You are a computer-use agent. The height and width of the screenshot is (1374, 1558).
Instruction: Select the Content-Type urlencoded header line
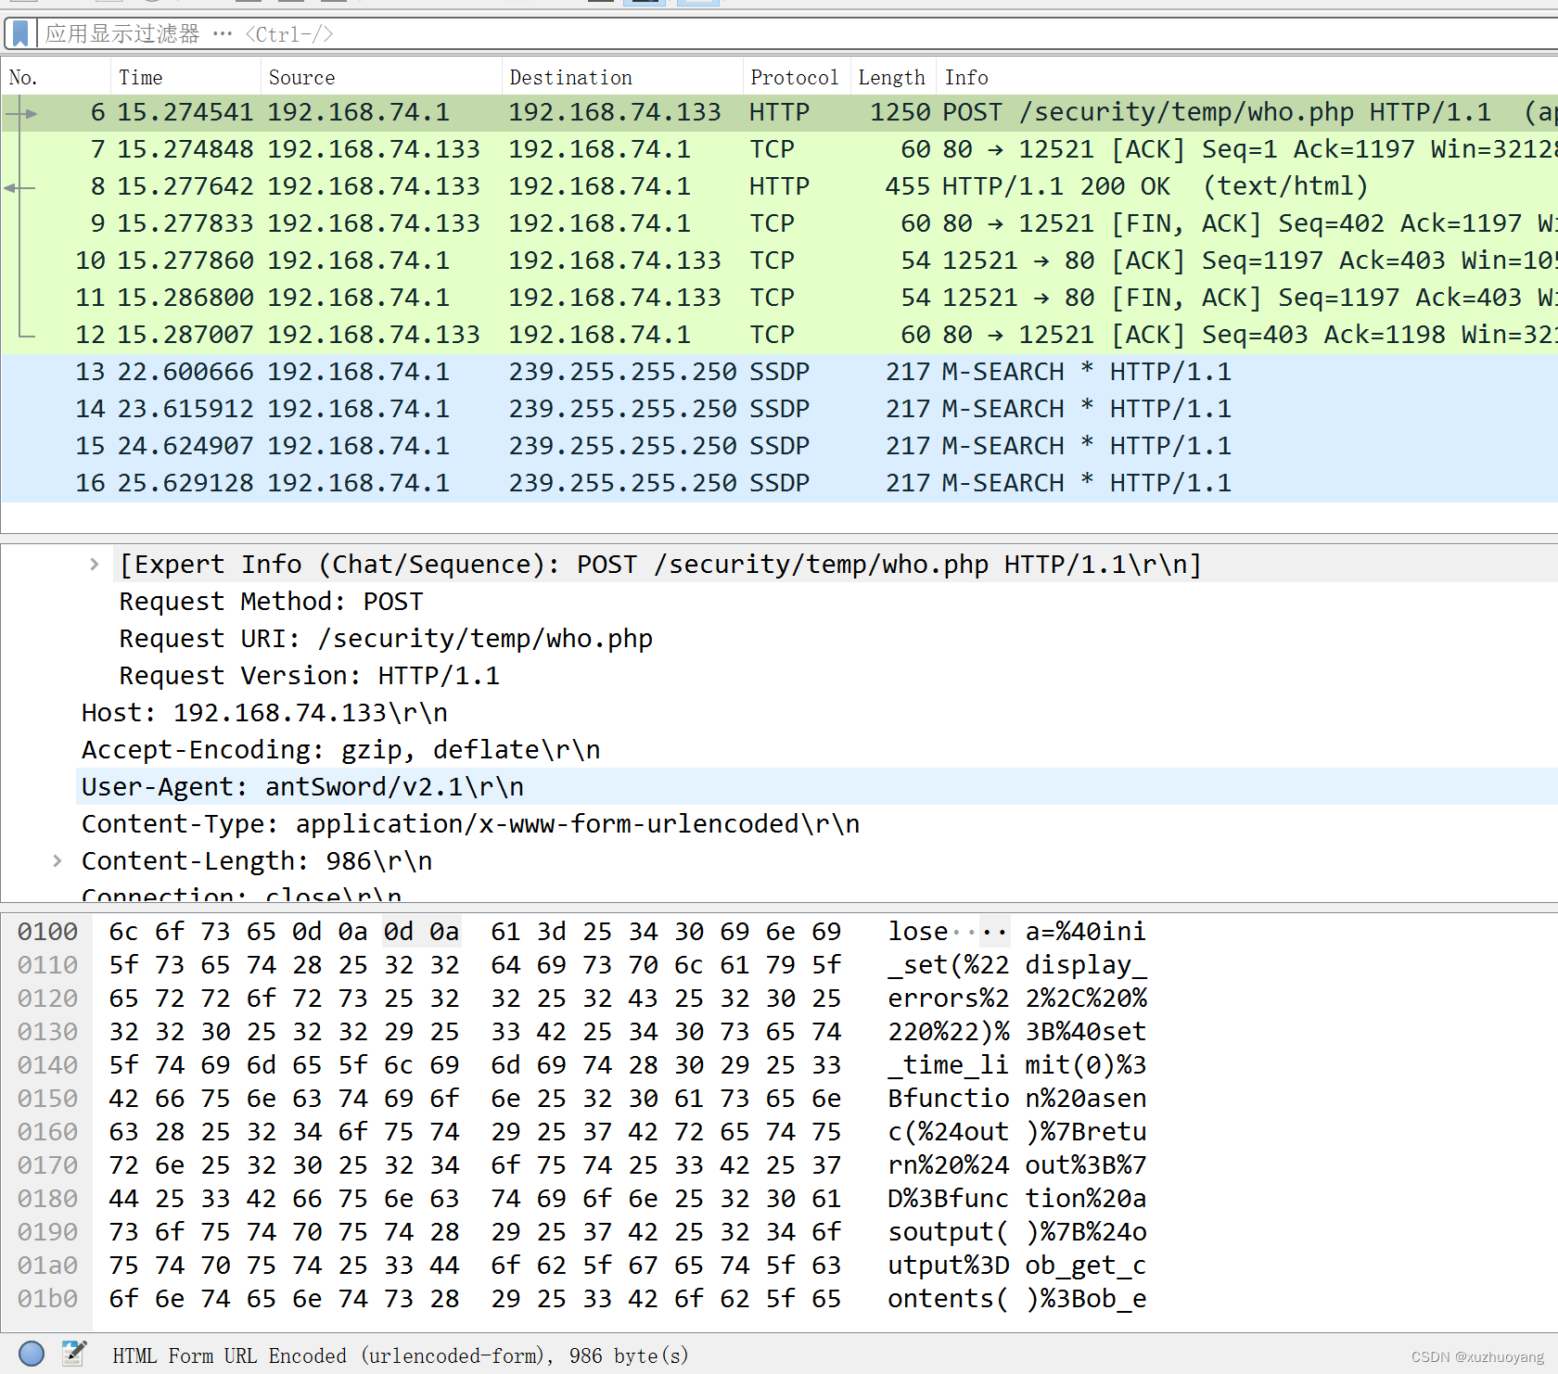470,824
